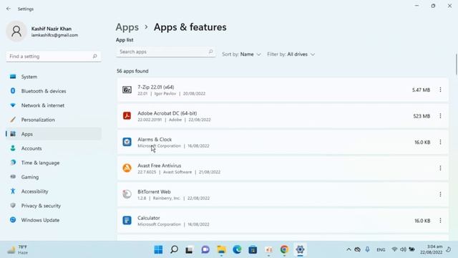Image resolution: width=458 pixels, height=258 pixels.
Task: Open Windows Start menu
Action: pos(158,249)
